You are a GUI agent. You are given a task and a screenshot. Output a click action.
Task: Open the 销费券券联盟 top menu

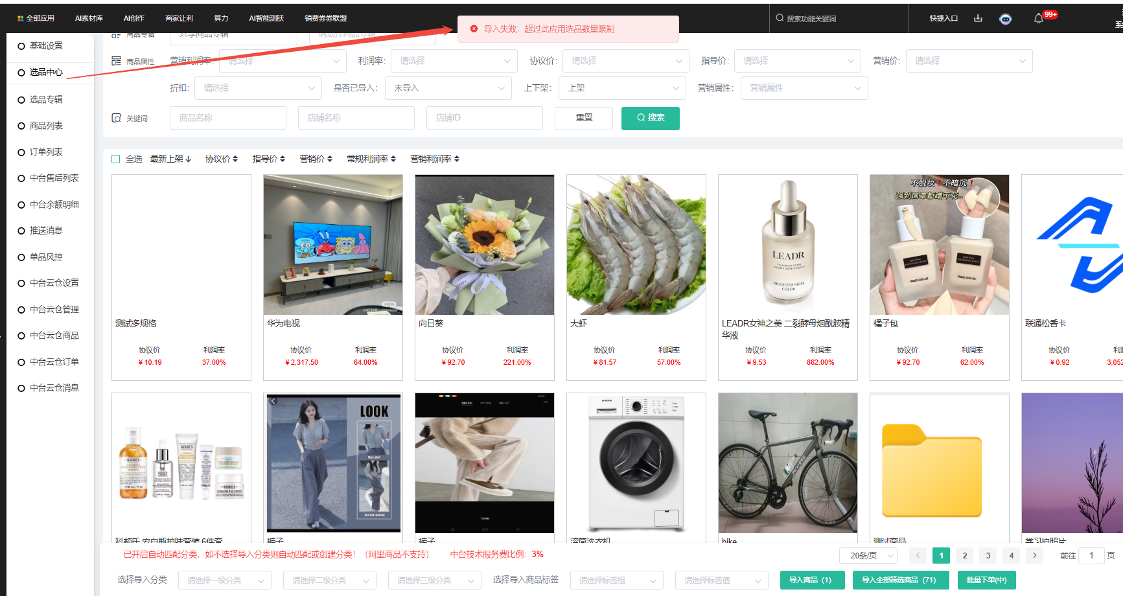[x=326, y=18]
